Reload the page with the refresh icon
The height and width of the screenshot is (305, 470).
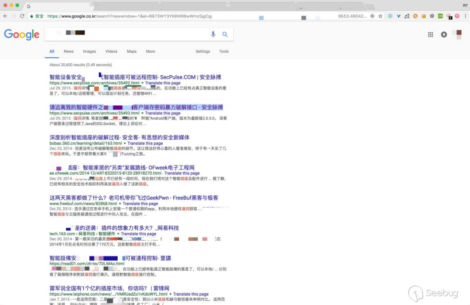22,16
